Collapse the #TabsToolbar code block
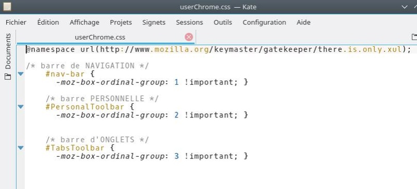This screenshot has height=189, width=417. click(x=21, y=148)
